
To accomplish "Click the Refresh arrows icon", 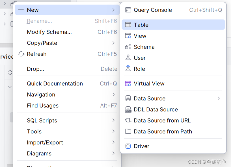I will tap(21, 54).
